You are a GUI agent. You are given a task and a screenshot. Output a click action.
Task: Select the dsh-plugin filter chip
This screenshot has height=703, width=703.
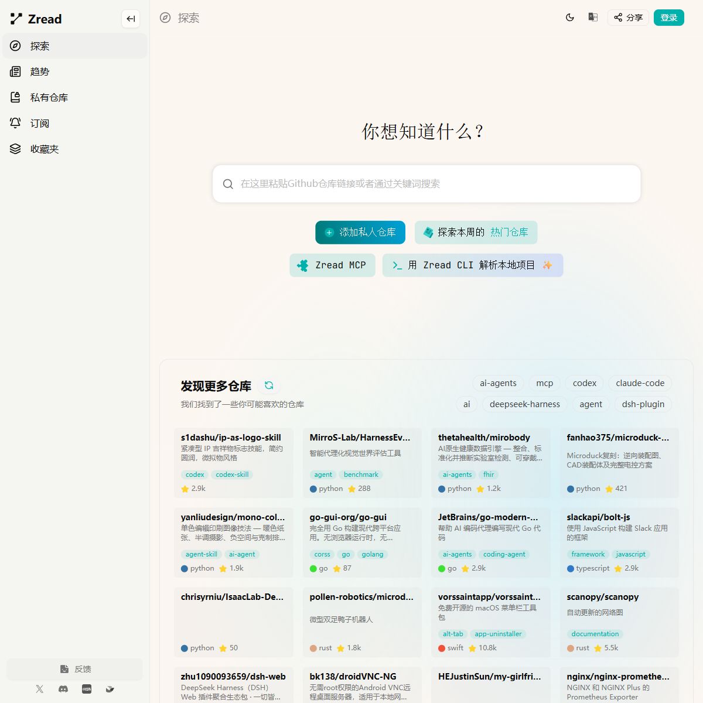click(x=643, y=404)
